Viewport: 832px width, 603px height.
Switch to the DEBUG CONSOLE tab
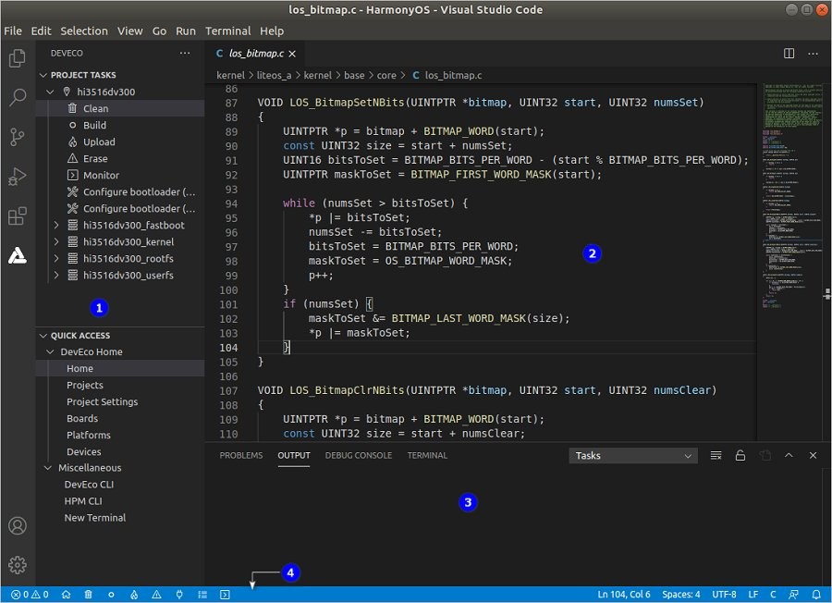click(x=358, y=455)
